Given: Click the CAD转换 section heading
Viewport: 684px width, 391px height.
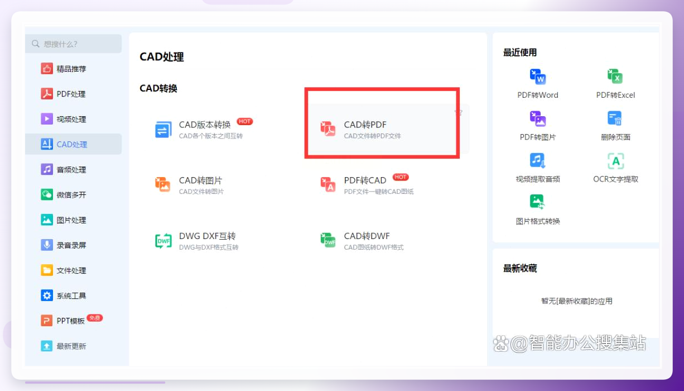Looking at the screenshot, I should 158,88.
